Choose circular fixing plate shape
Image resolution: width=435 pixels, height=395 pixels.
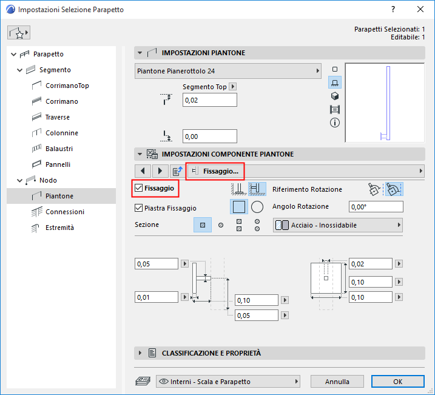point(257,207)
